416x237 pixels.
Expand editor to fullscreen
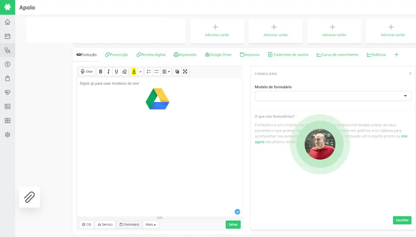click(185, 71)
